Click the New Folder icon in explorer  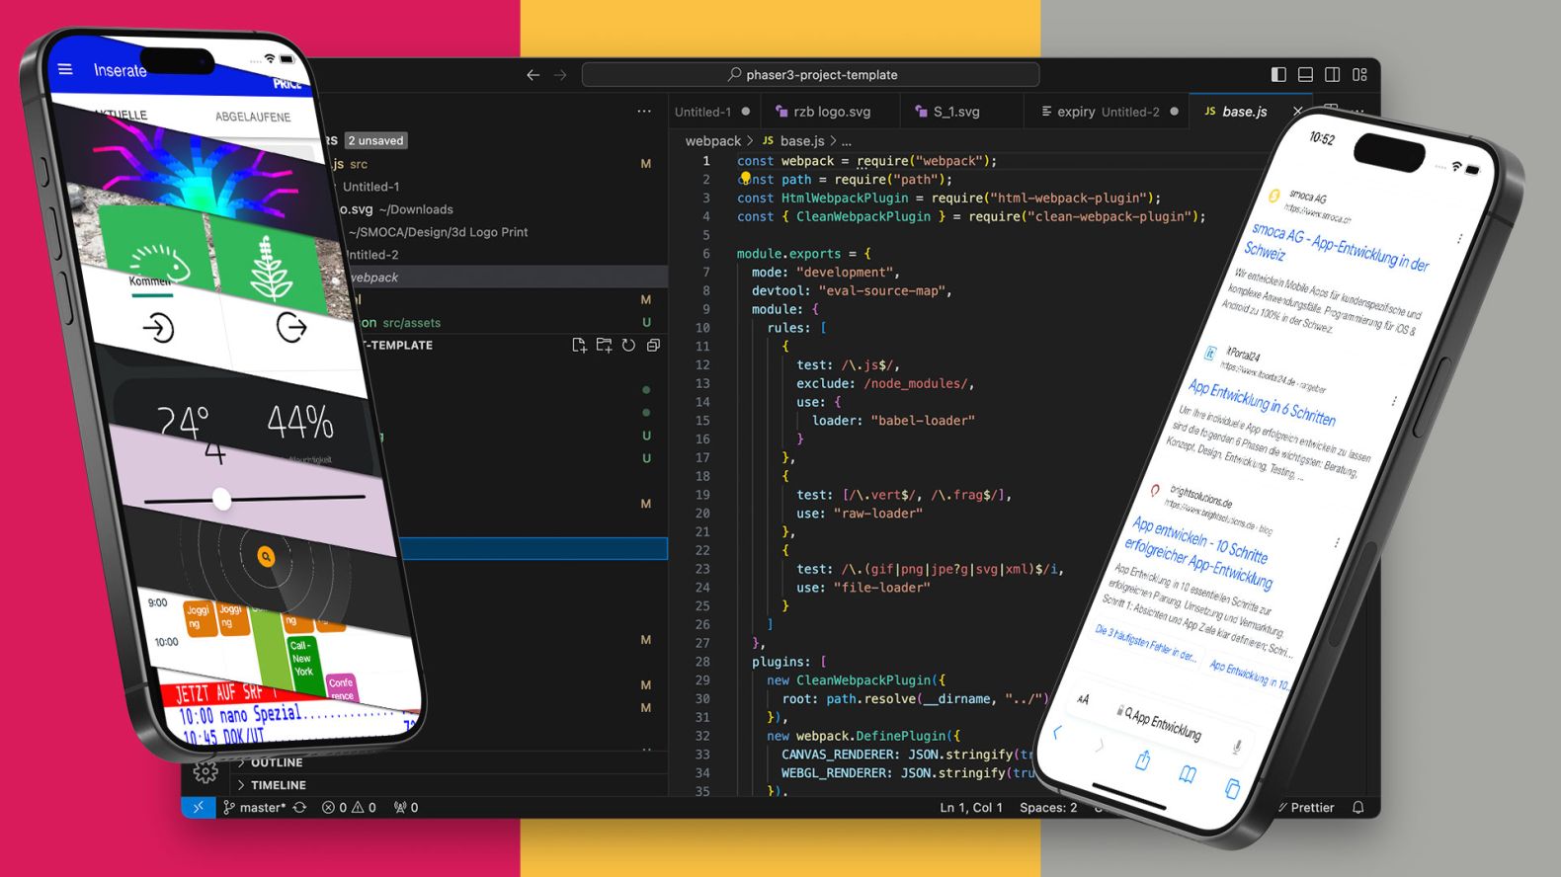[x=604, y=345]
